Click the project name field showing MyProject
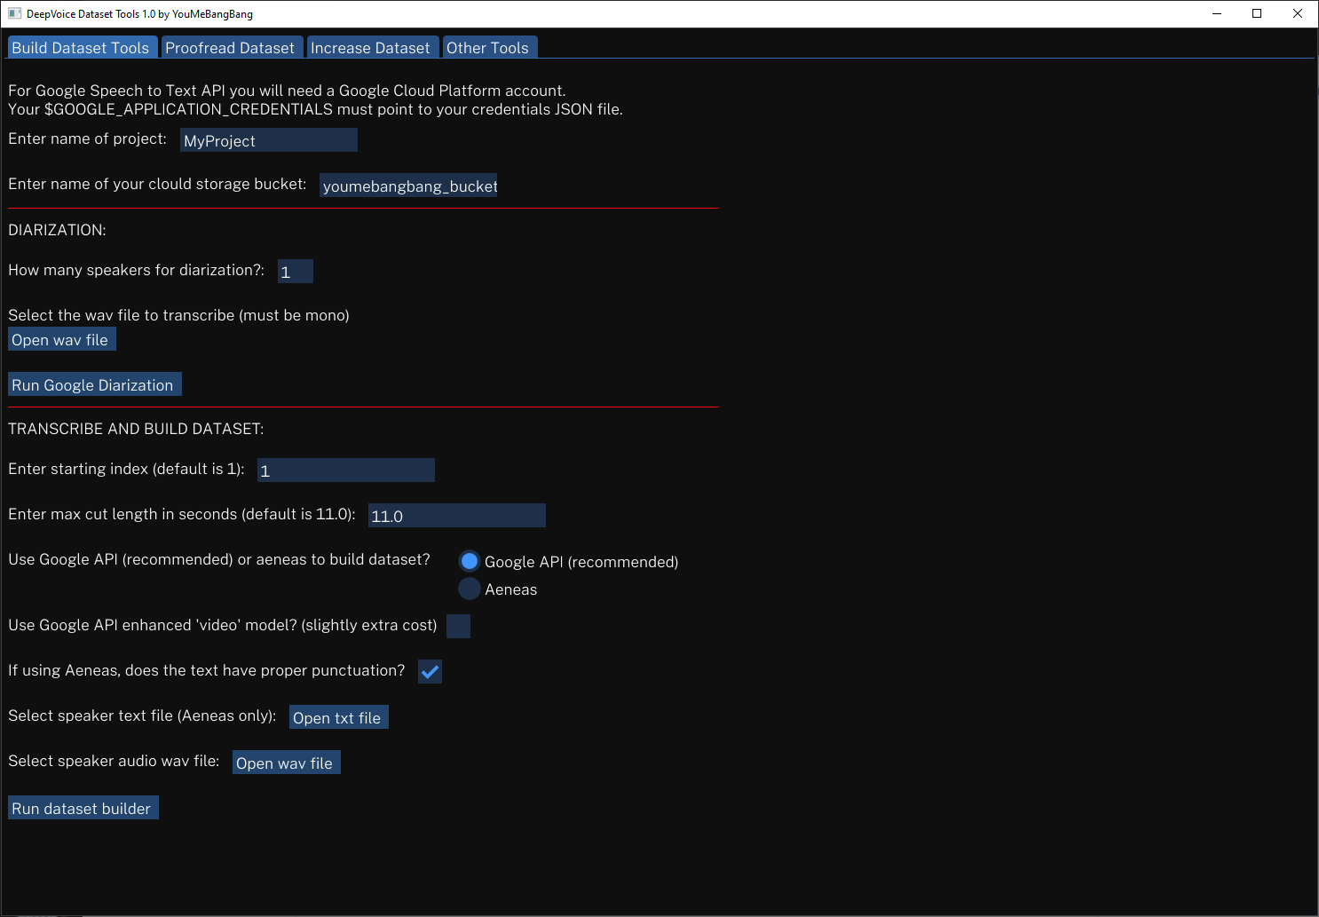1319x917 pixels. point(267,139)
